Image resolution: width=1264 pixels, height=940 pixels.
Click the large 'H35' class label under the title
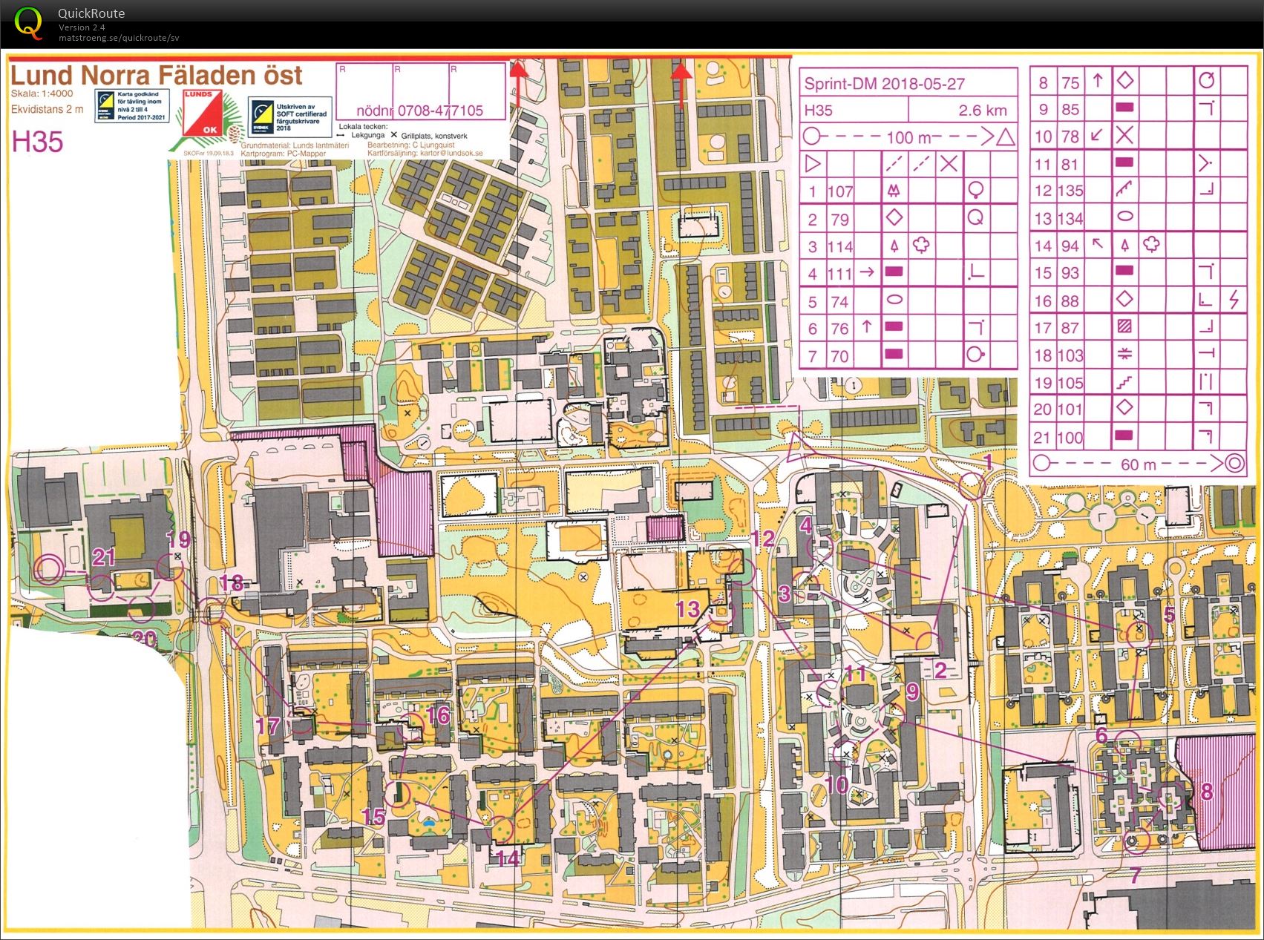[37, 142]
